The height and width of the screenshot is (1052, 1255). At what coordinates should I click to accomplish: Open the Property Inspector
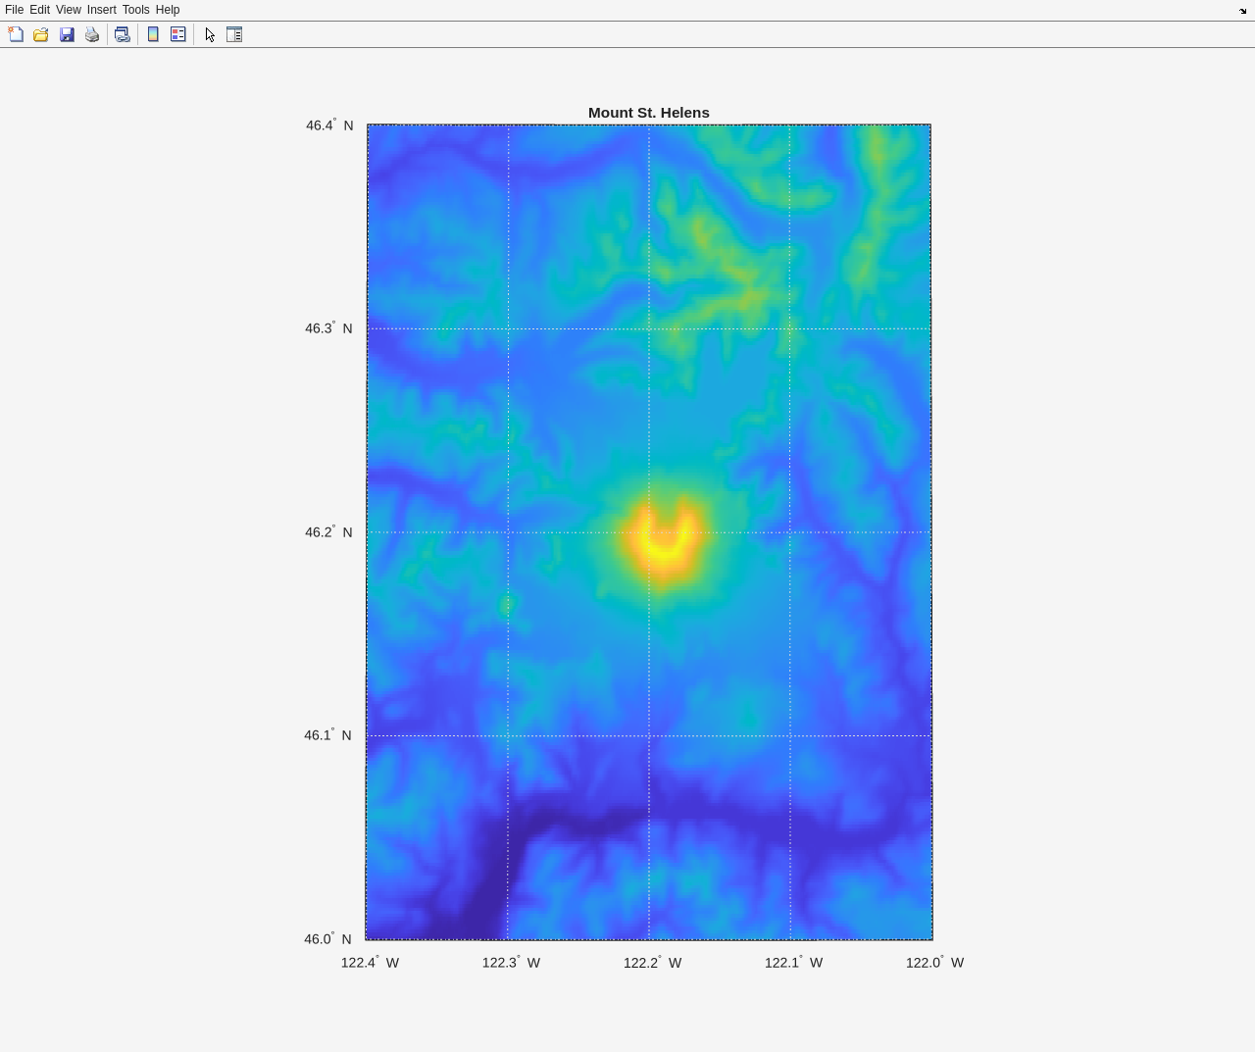[234, 34]
